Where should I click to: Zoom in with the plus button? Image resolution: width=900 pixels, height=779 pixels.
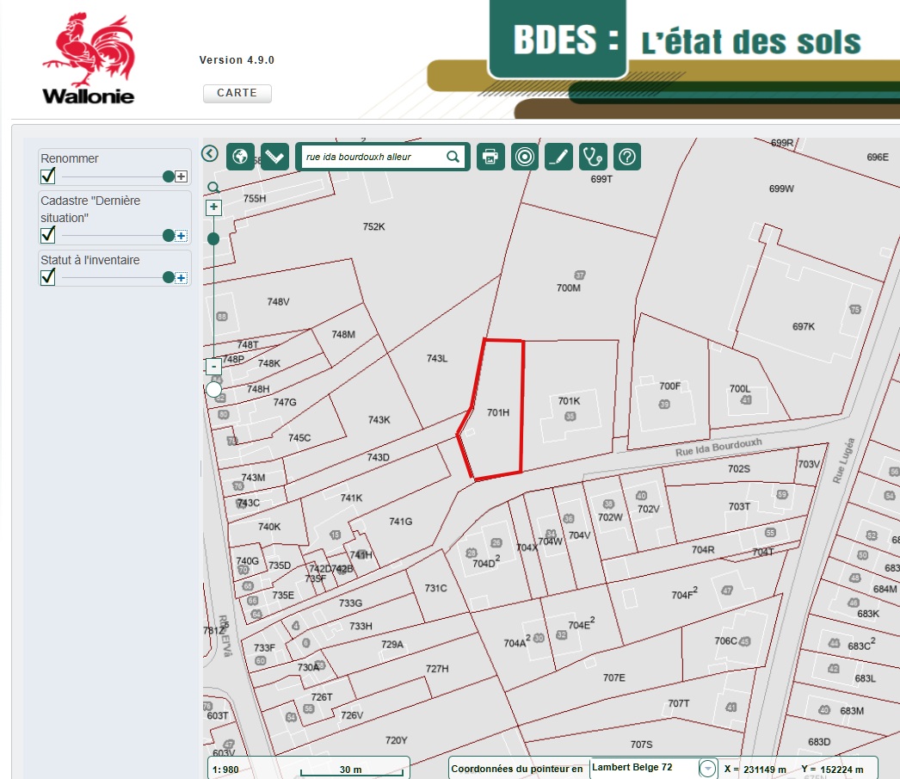[x=214, y=207]
